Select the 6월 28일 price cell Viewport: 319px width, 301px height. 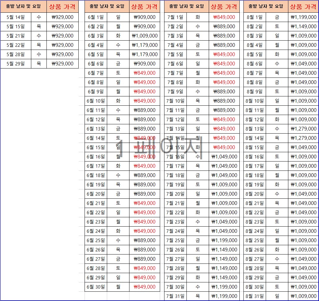pos(145,268)
